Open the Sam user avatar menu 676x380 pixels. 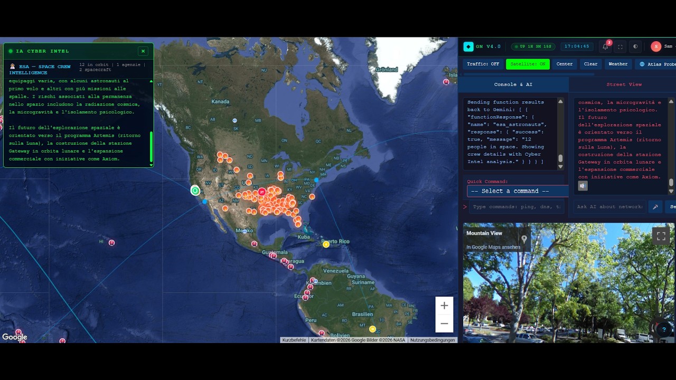(656, 46)
